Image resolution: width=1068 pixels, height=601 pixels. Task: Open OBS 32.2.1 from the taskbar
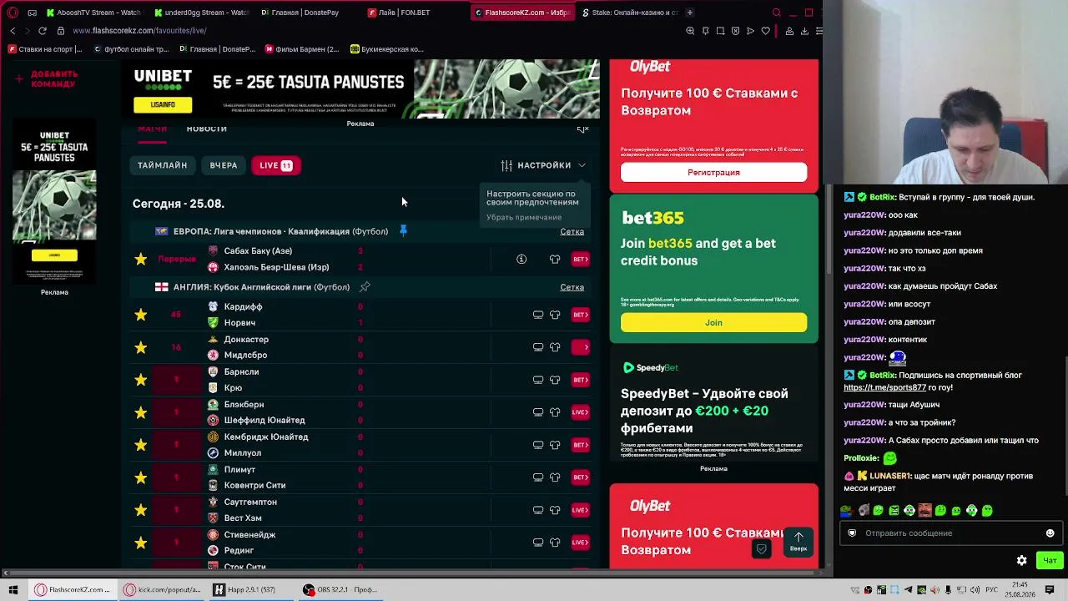(x=340, y=589)
